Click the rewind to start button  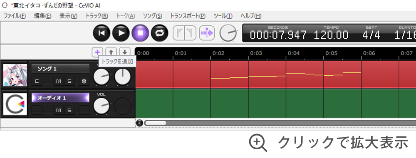102,33
